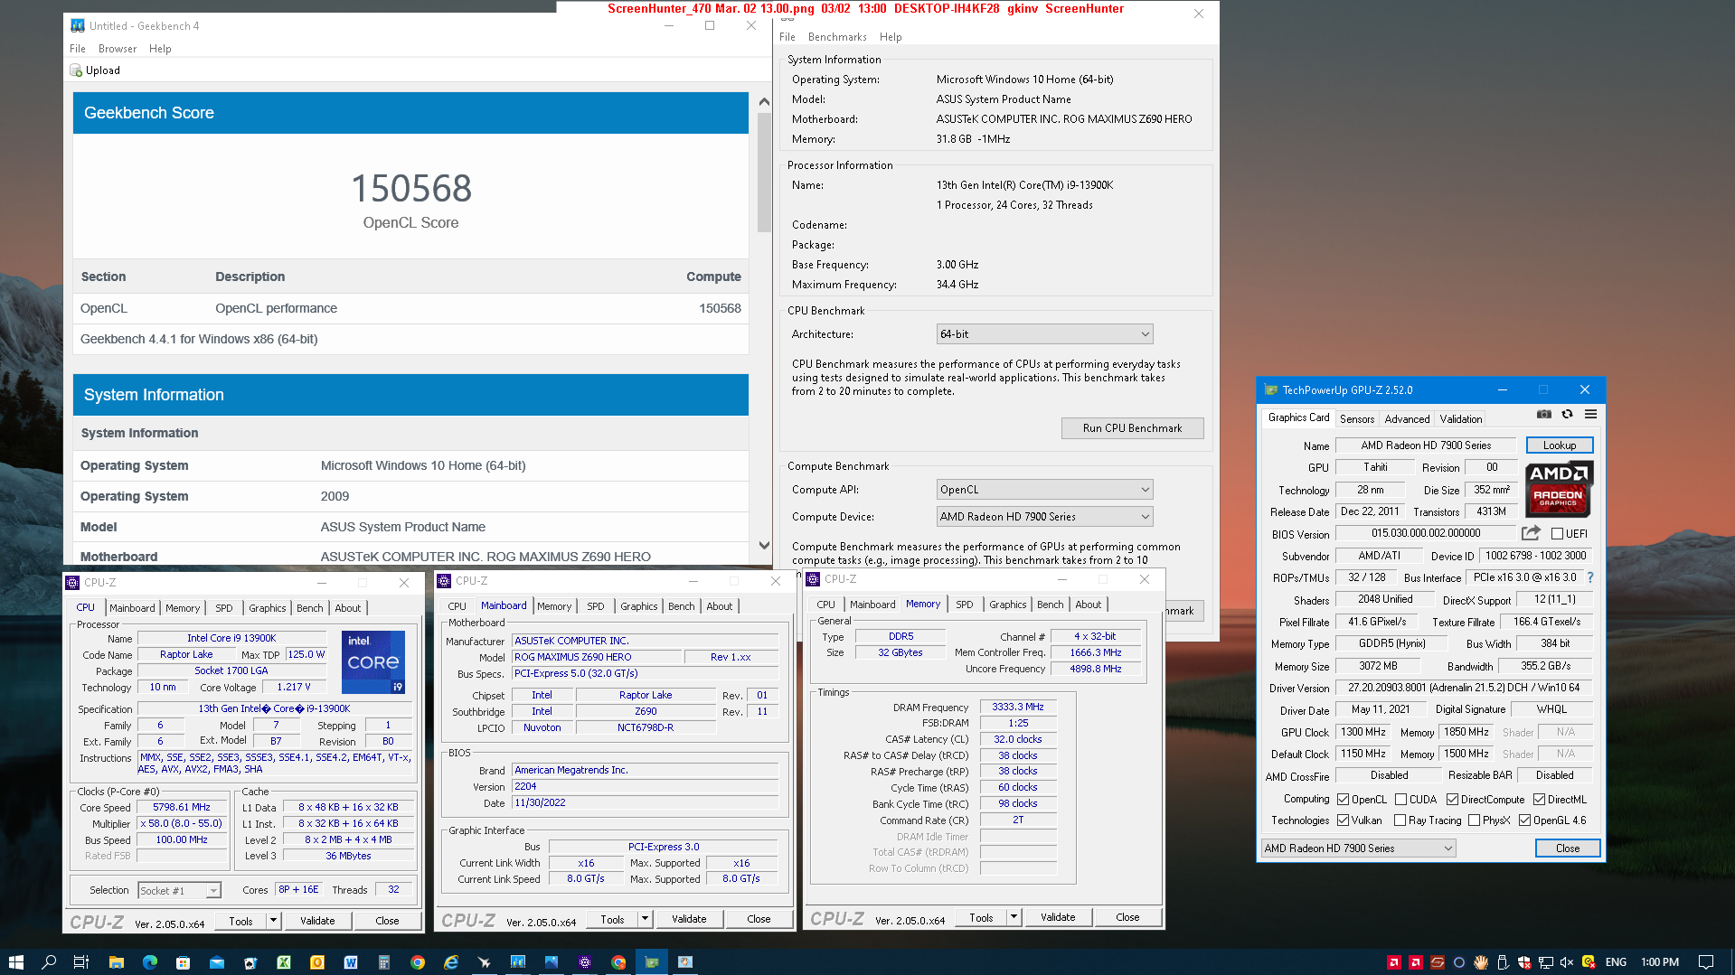Open Google Chrome from taskbar
Image resolution: width=1735 pixels, height=975 pixels.
pyautogui.click(x=418, y=962)
